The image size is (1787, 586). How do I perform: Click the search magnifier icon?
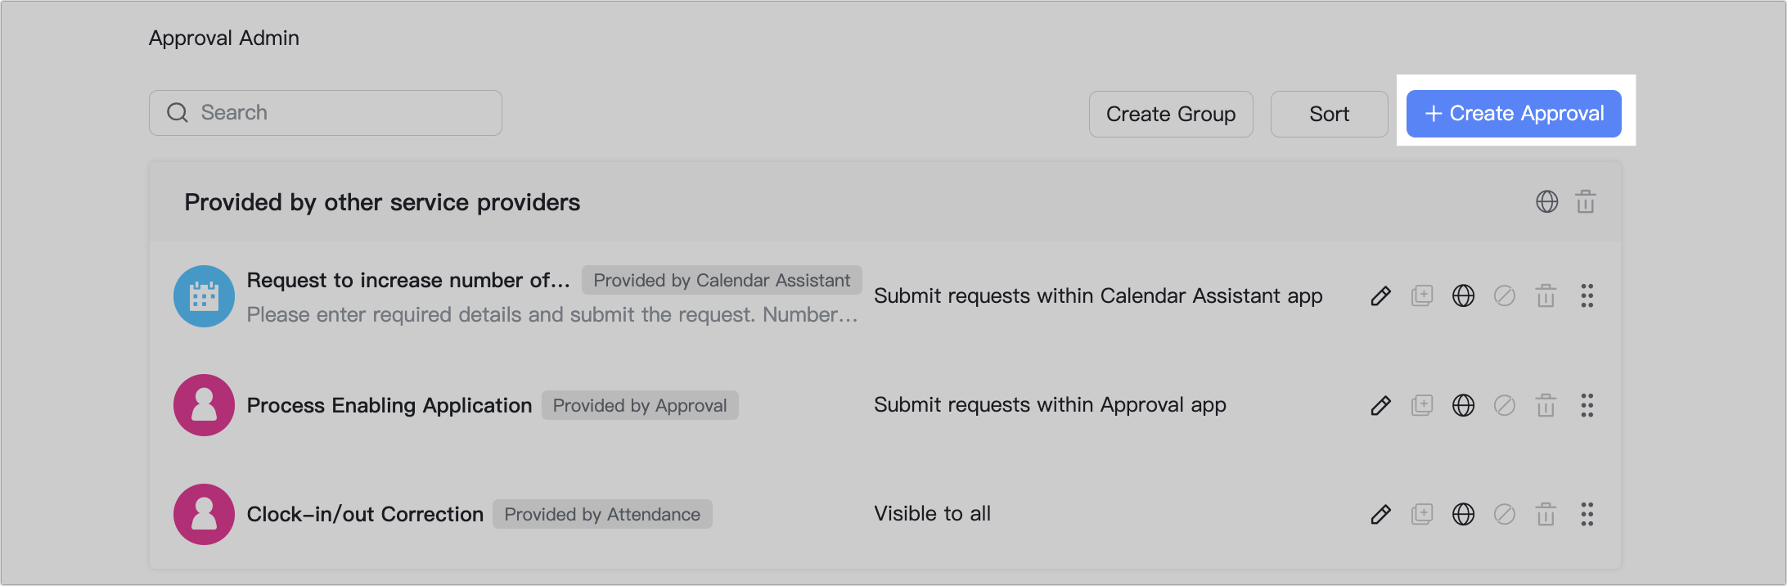[178, 112]
